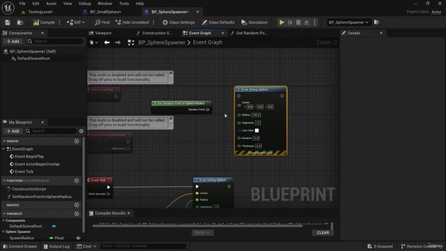Add new variable with plus icon
Viewport: 446px width, 251px height.
click(77, 214)
